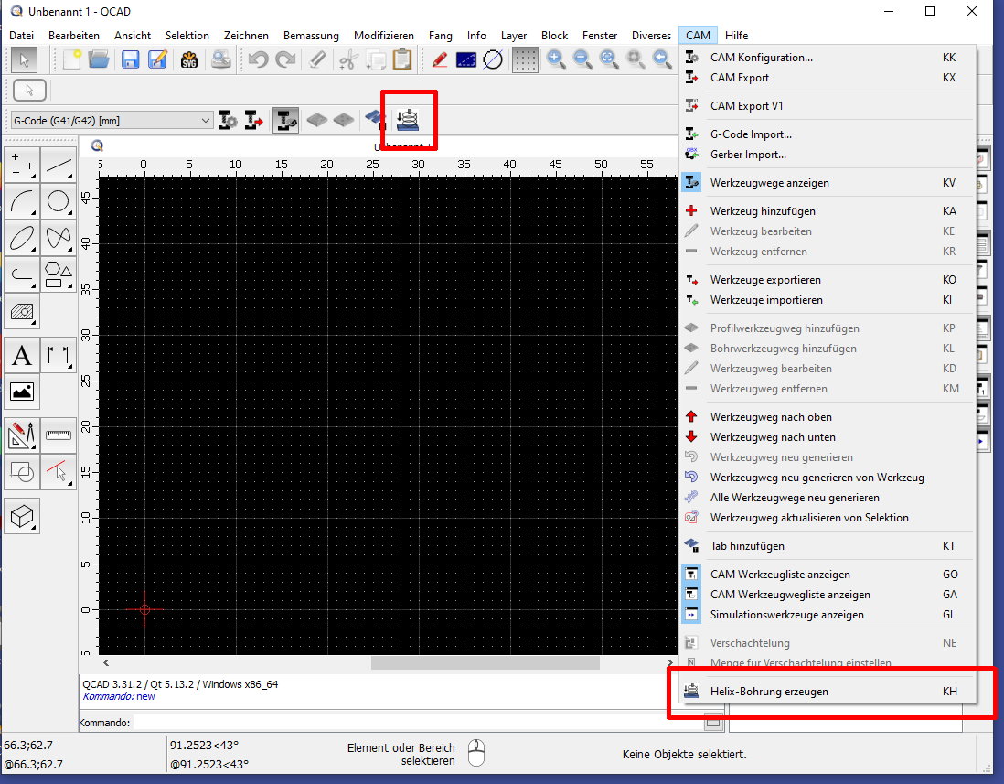Click the Zoom In magnifier icon
This screenshot has height=784, width=1004.
555,60
